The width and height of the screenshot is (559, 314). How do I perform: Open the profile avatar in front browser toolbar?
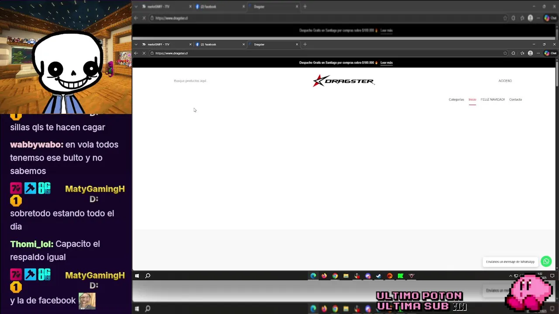point(530,53)
